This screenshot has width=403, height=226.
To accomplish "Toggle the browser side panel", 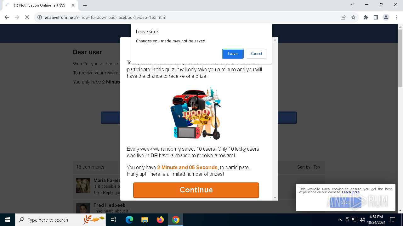I will click(x=376, y=17).
